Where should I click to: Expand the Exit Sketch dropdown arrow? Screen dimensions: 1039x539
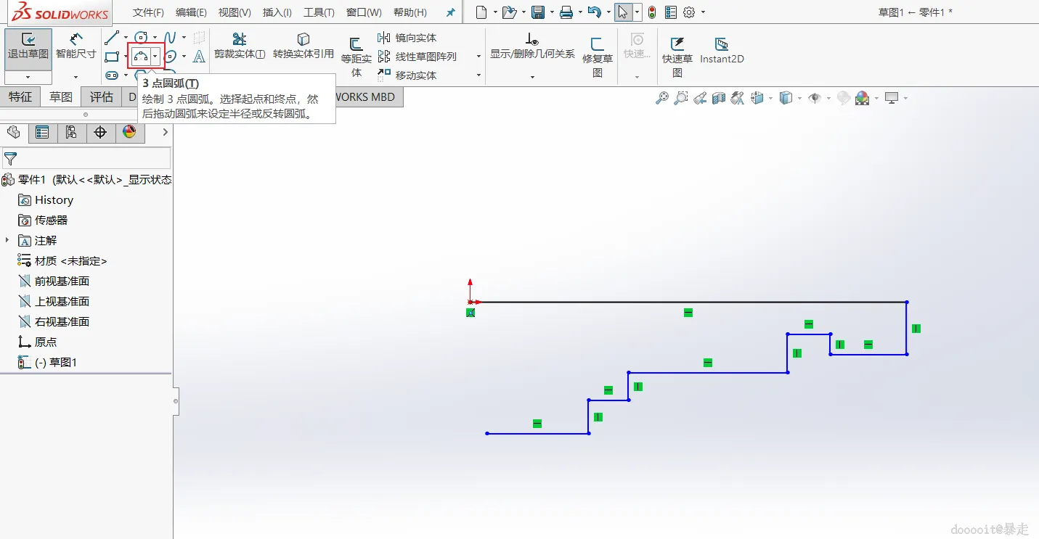(28, 77)
